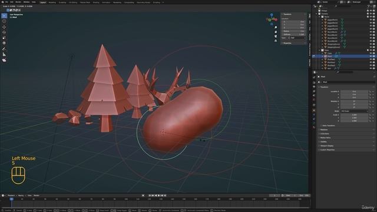This screenshot has height=212, width=377.
Task: Click the current frame marker in timeline
Action: point(11,199)
